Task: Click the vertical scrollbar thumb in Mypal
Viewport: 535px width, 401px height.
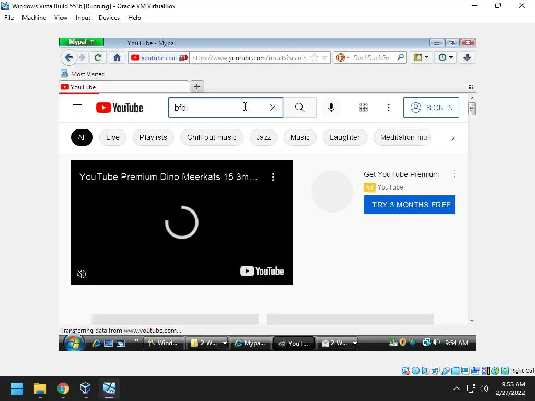Action: tap(472, 109)
